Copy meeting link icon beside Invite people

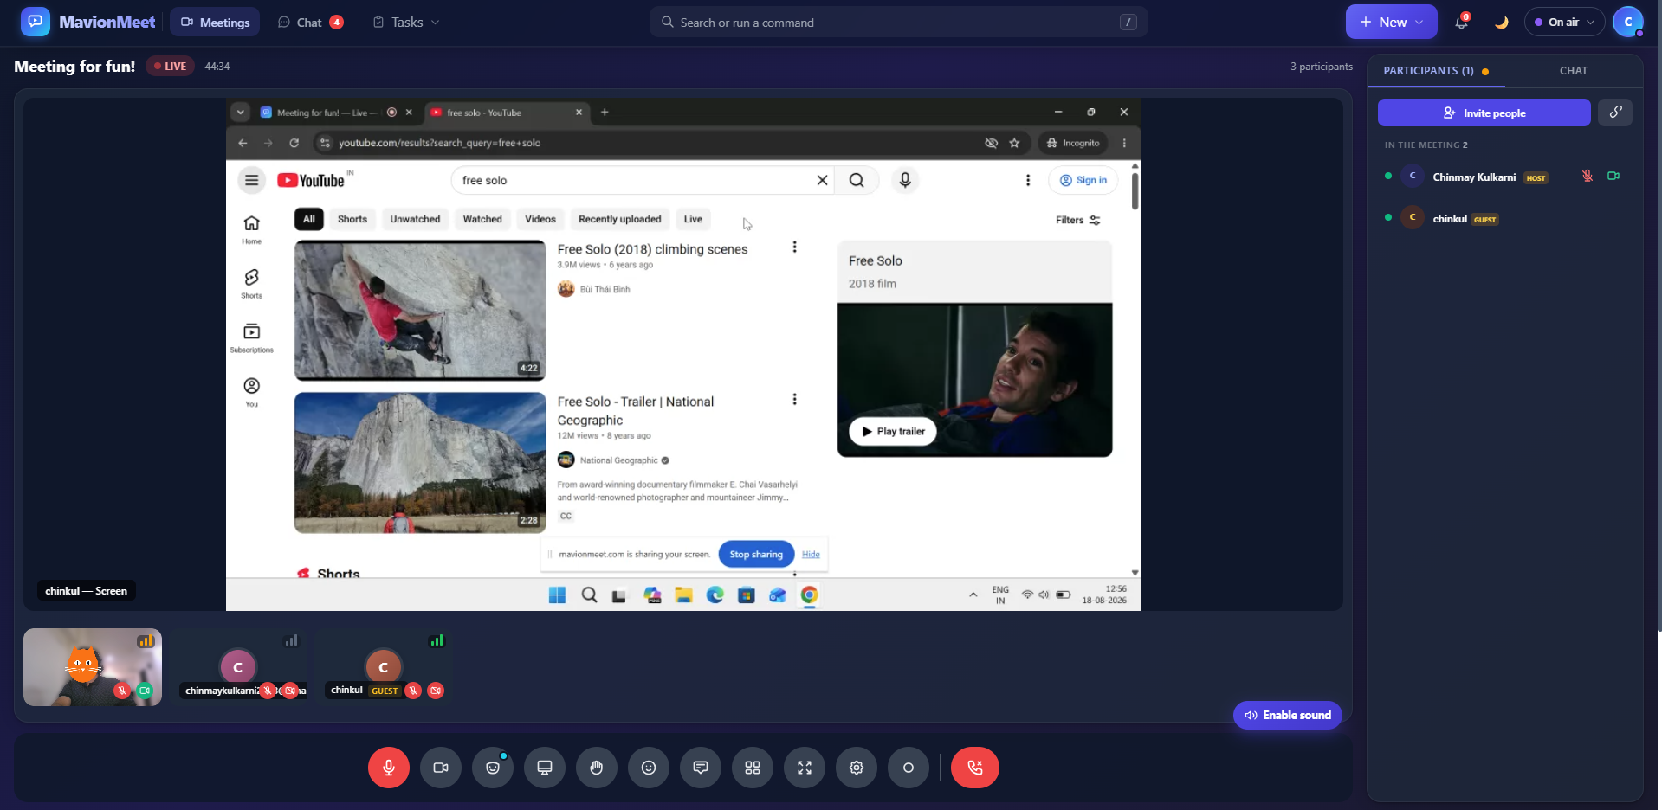[1615, 112]
